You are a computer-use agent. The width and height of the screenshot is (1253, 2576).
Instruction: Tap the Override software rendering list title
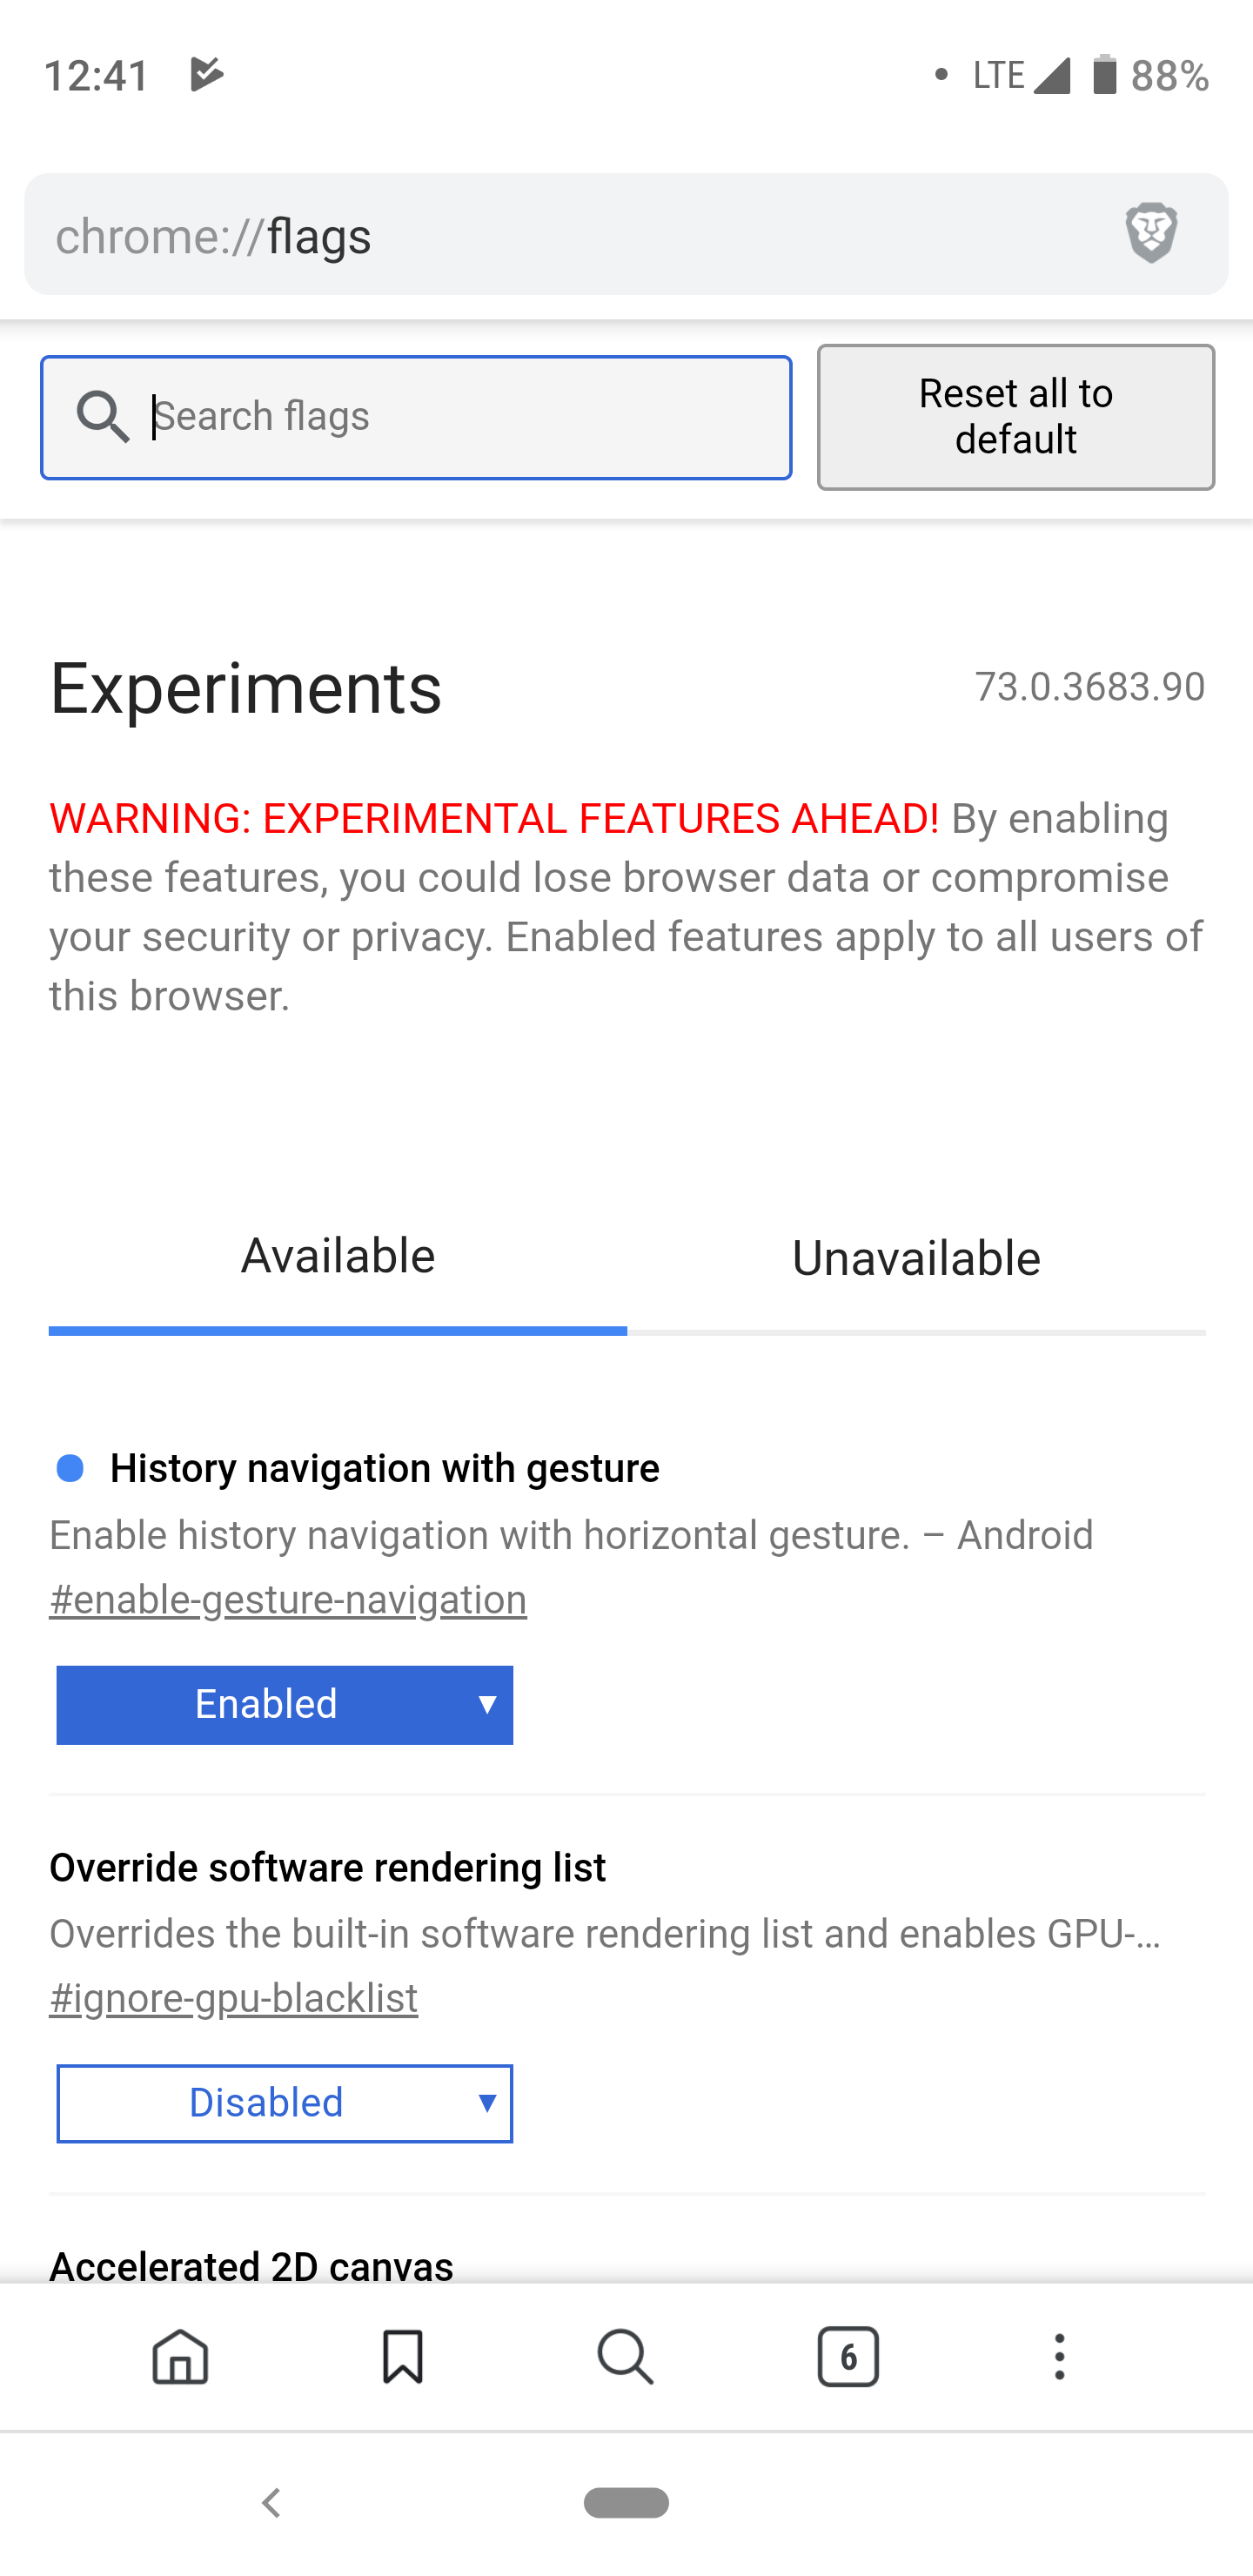point(328,1867)
